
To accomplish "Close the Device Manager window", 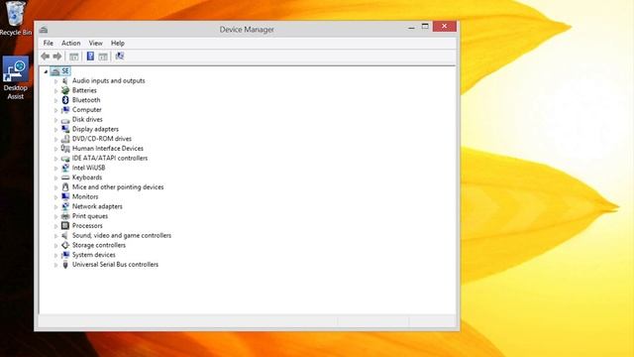I will coord(445,27).
